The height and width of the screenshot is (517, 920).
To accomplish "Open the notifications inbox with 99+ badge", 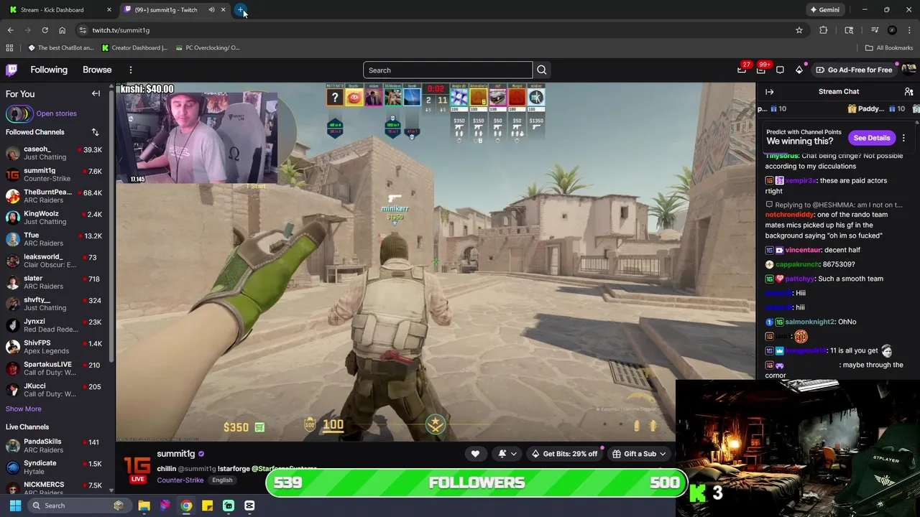I will [x=761, y=70].
